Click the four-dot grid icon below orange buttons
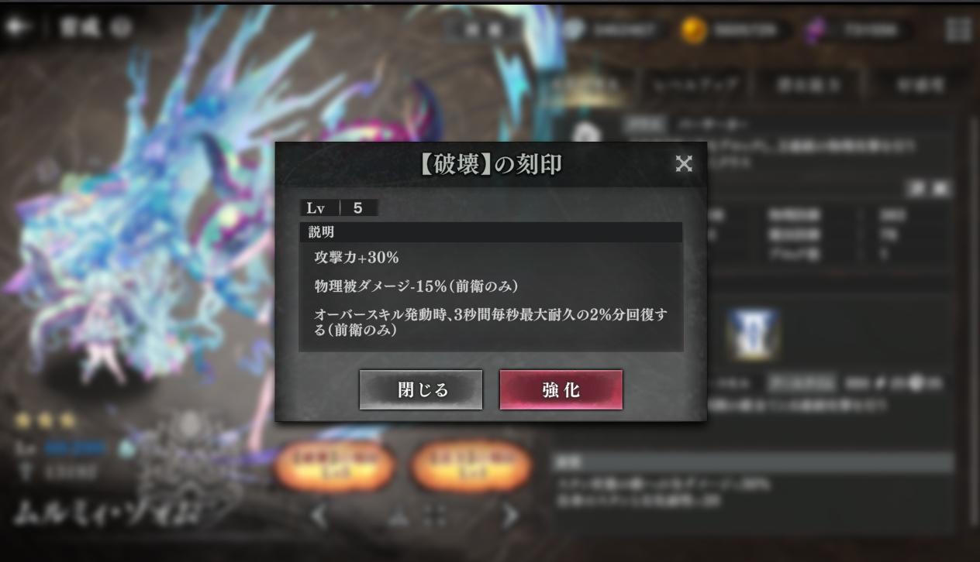This screenshot has width=980, height=562. 435,516
